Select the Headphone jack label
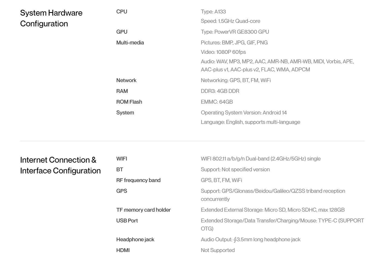The width and height of the screenshot is (386, 265). coord(135,239)
